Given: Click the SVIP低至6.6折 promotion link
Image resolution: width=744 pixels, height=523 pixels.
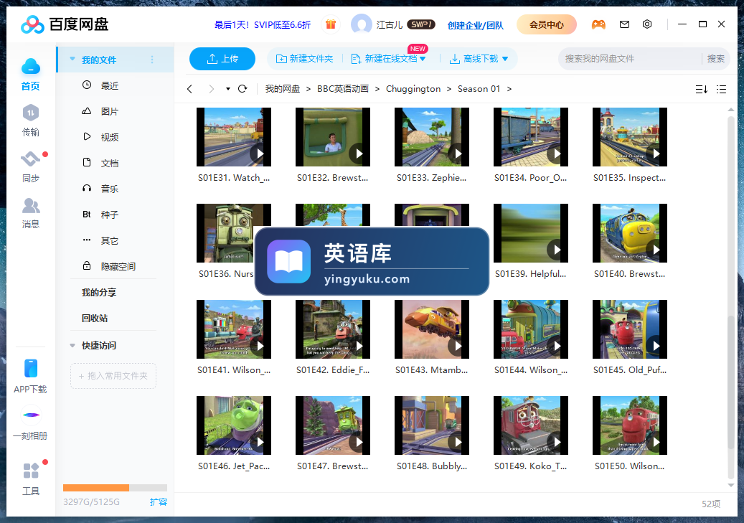Looking at the screenshot, I should (x=263, y=24).
